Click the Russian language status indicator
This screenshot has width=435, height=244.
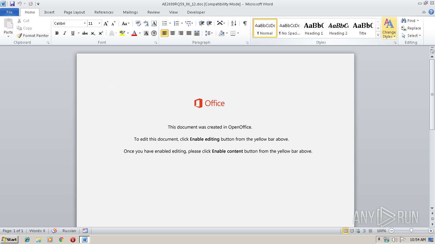[69, 231]
